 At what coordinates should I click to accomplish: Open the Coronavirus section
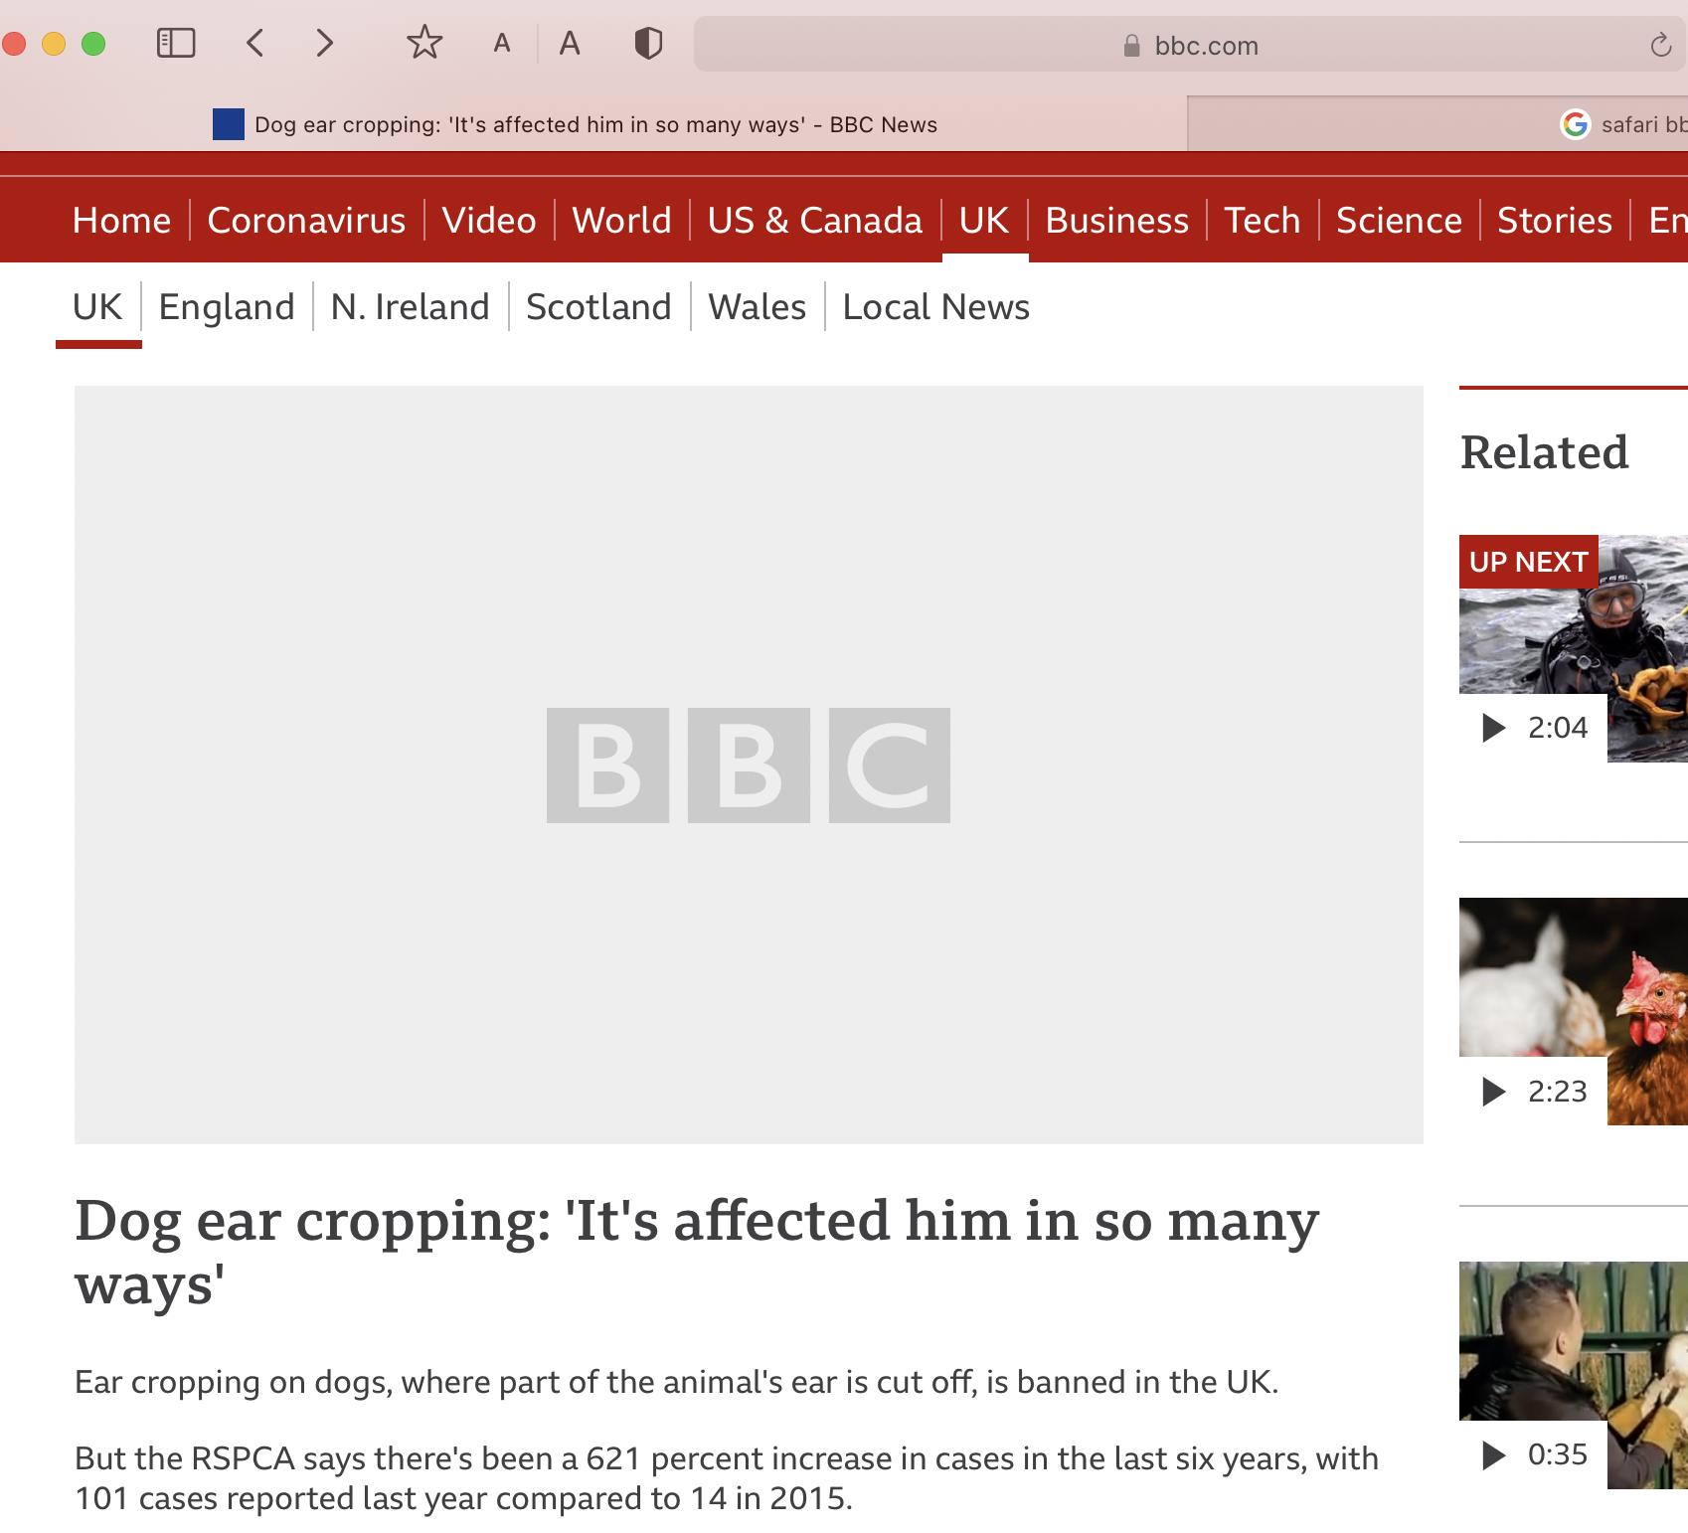(x=306, y=220)
